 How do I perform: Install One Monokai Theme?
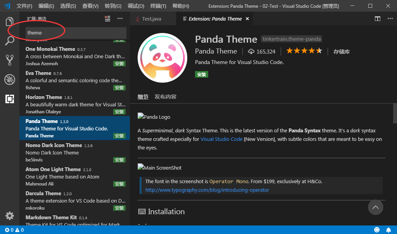tap(119, 64)
